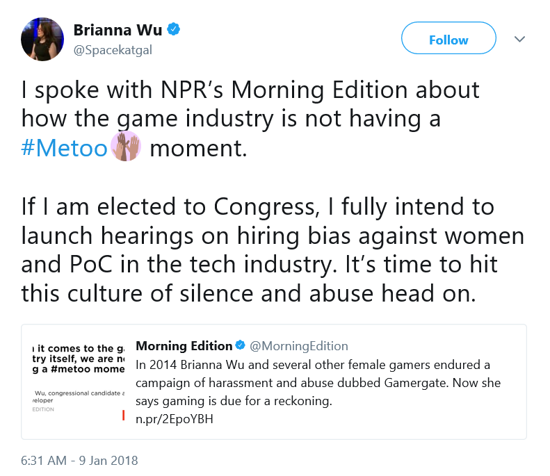Open the #Metoo hashtag link
The width and height of the screenshot is (550, 476).
click(x=64, y=148)
